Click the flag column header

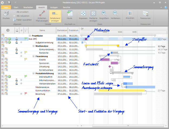coord(26,30)
